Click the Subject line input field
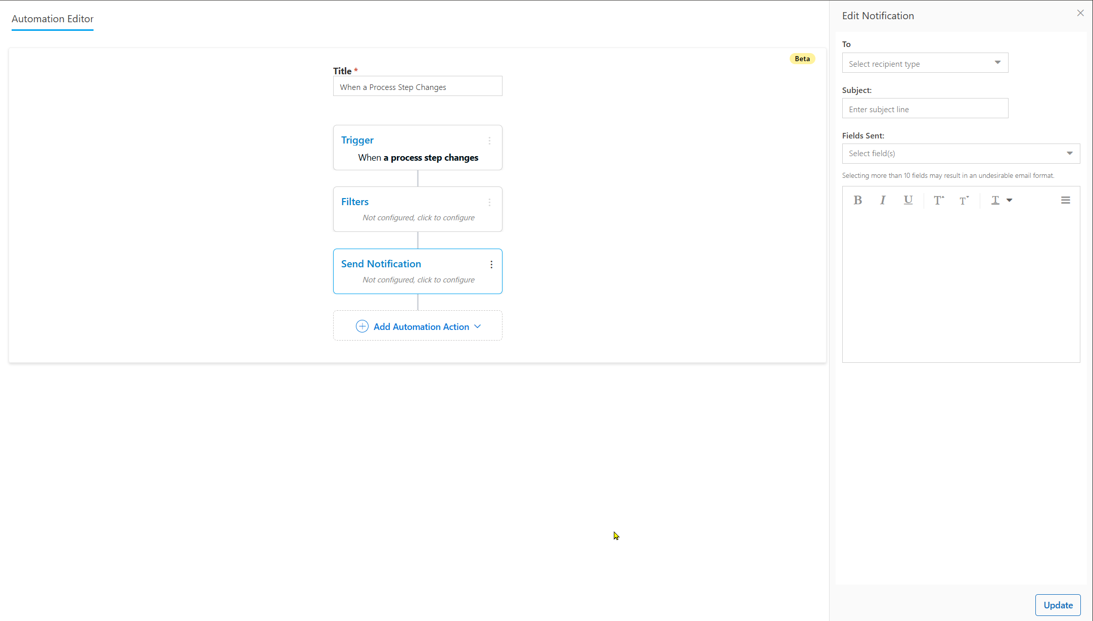 [925, 109]
